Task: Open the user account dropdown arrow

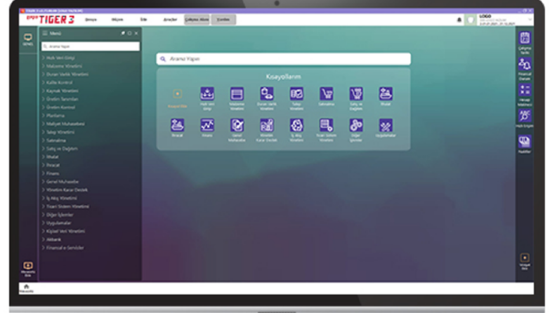Action: 530,20
